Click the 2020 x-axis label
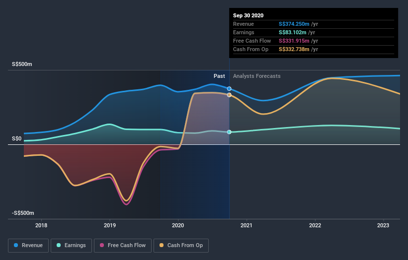 [x=178, y=225]
